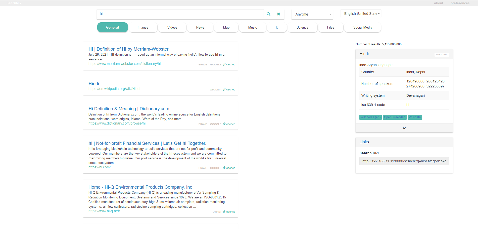The width and height of the screenshot is (478, 229).
Task: Click the clear search (X) icon
Action: click(278, 14)
